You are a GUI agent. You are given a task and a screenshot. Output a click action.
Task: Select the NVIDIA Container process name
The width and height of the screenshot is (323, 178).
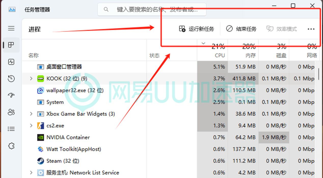point(68,137)
